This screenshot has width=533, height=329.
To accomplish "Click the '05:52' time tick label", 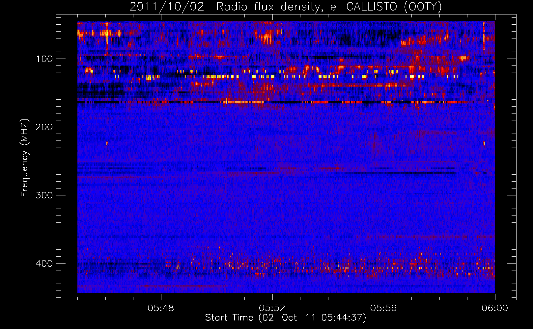I will coord(272,308).
